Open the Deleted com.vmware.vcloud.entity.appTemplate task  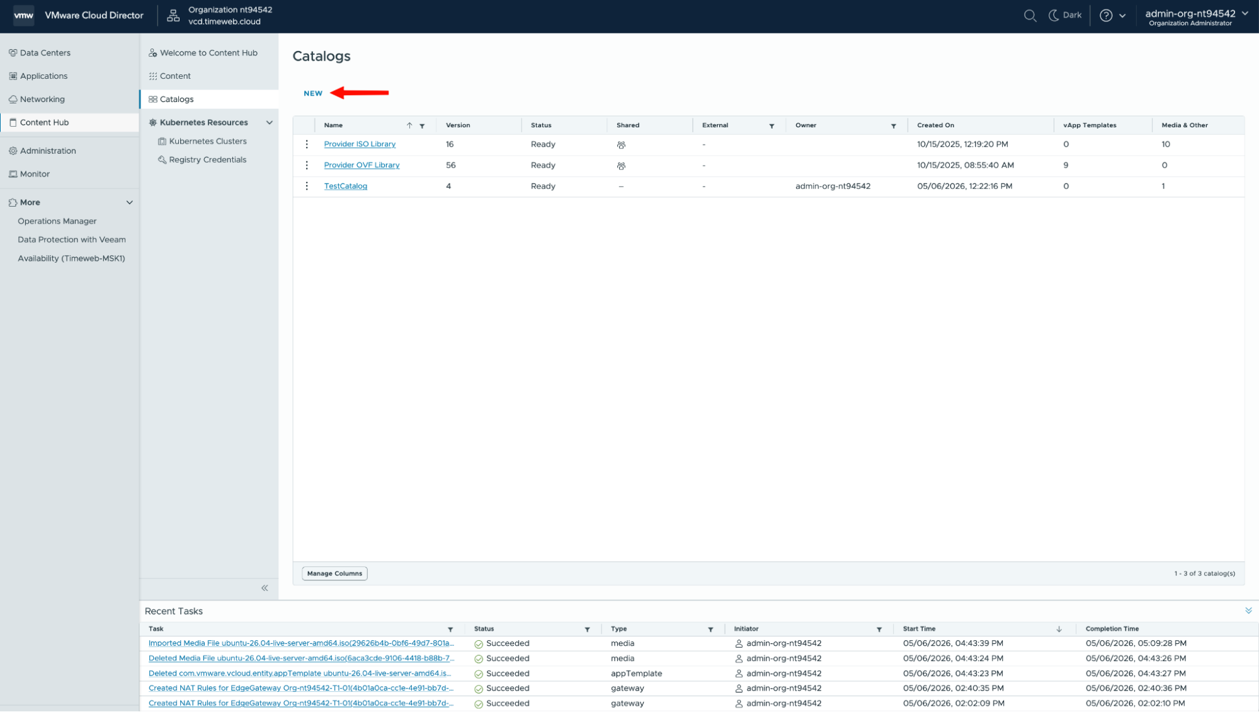[300, 674]
